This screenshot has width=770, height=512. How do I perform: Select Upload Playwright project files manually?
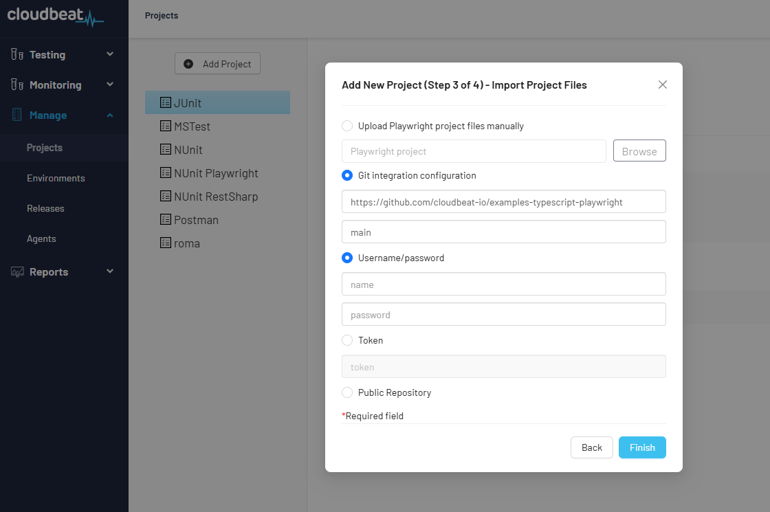pos(347,126)
